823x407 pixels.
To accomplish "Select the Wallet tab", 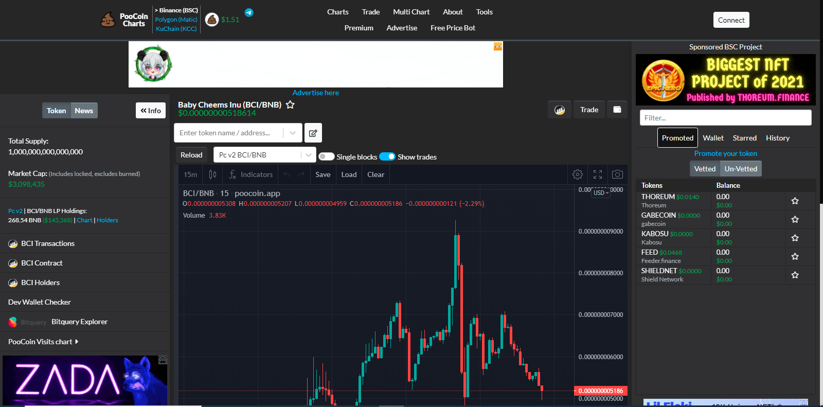I will (x=713, y=138).
